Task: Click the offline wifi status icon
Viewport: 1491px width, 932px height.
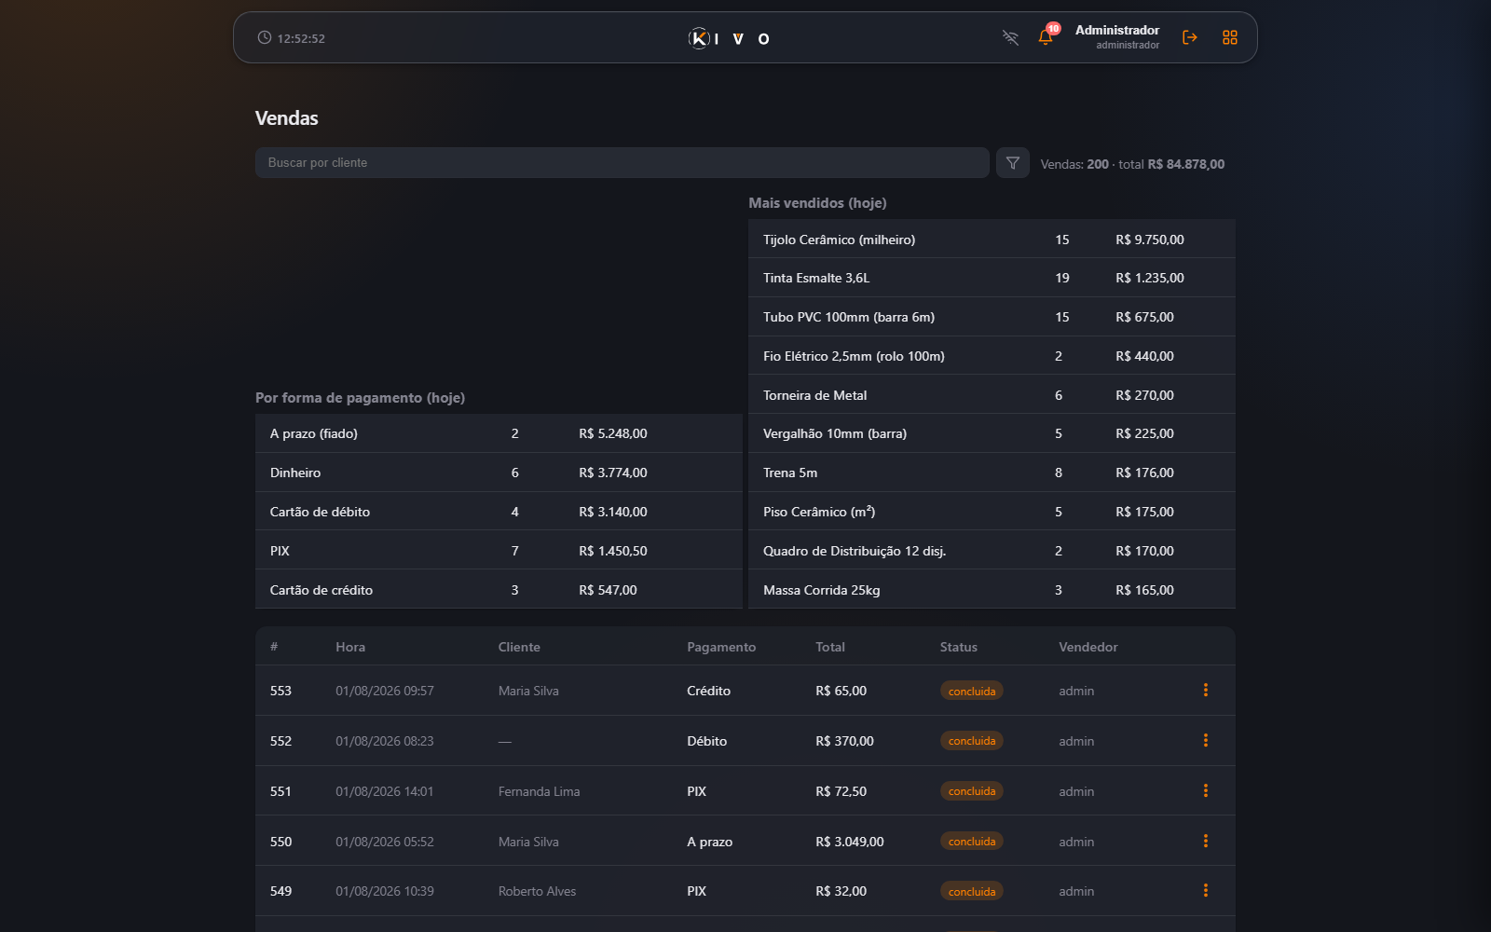Action: coord(1010,37)
